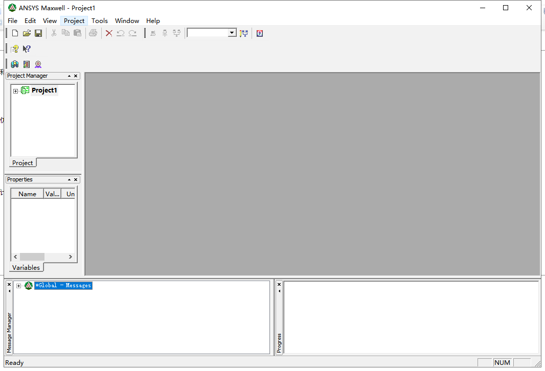Select the Project tab
The height and width of the screenshot is (371, 545).
[22, 163]
